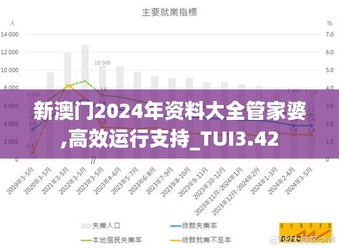Select the 2021年3-5月 axis label
This screenshot has height=248, width=339.
pyautogui.click(x=56, y=181)
